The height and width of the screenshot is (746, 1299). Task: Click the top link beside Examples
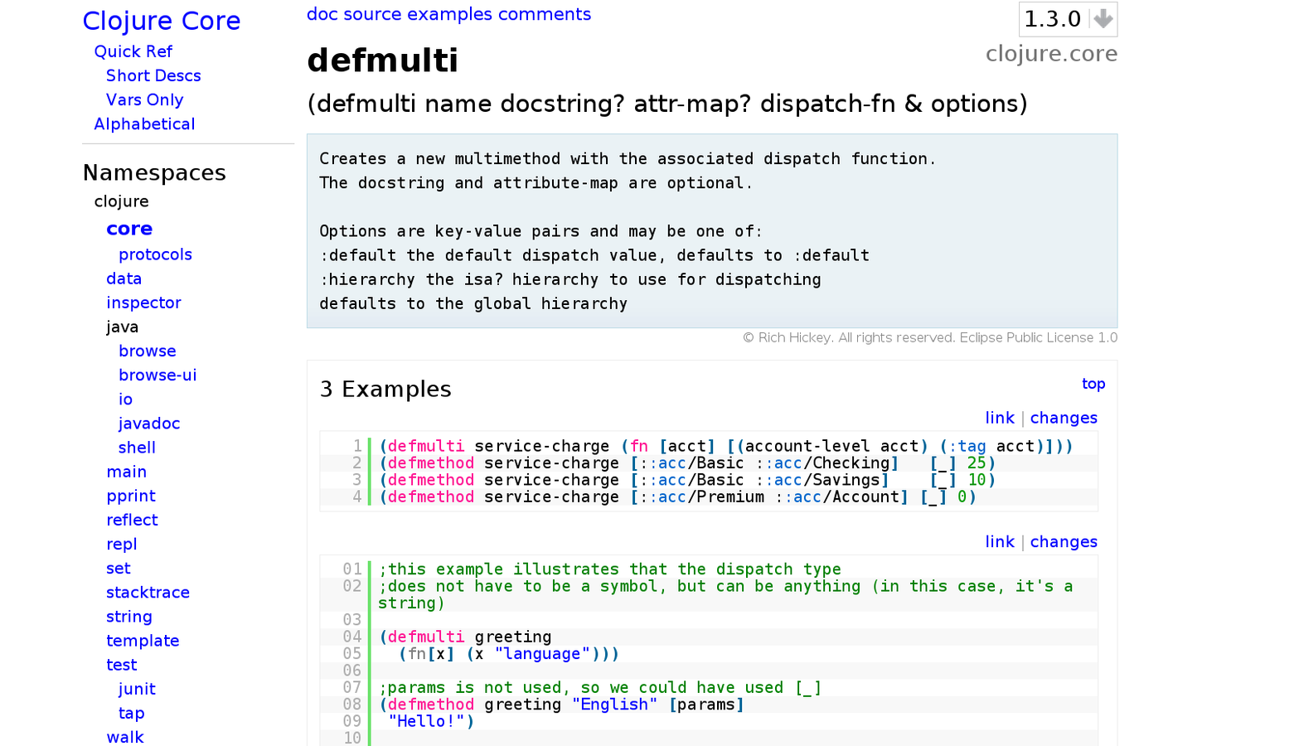coord(1093,384)
